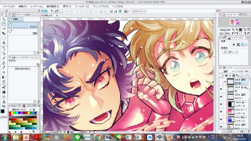
Task: Toggle border effect circle button
Action: [x=234, y=45]
